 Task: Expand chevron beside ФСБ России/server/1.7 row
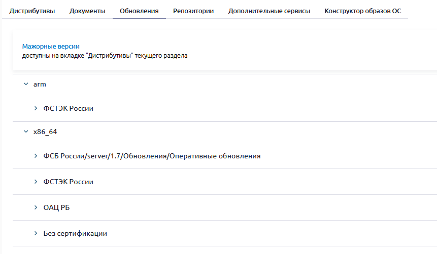click(36, 156)
